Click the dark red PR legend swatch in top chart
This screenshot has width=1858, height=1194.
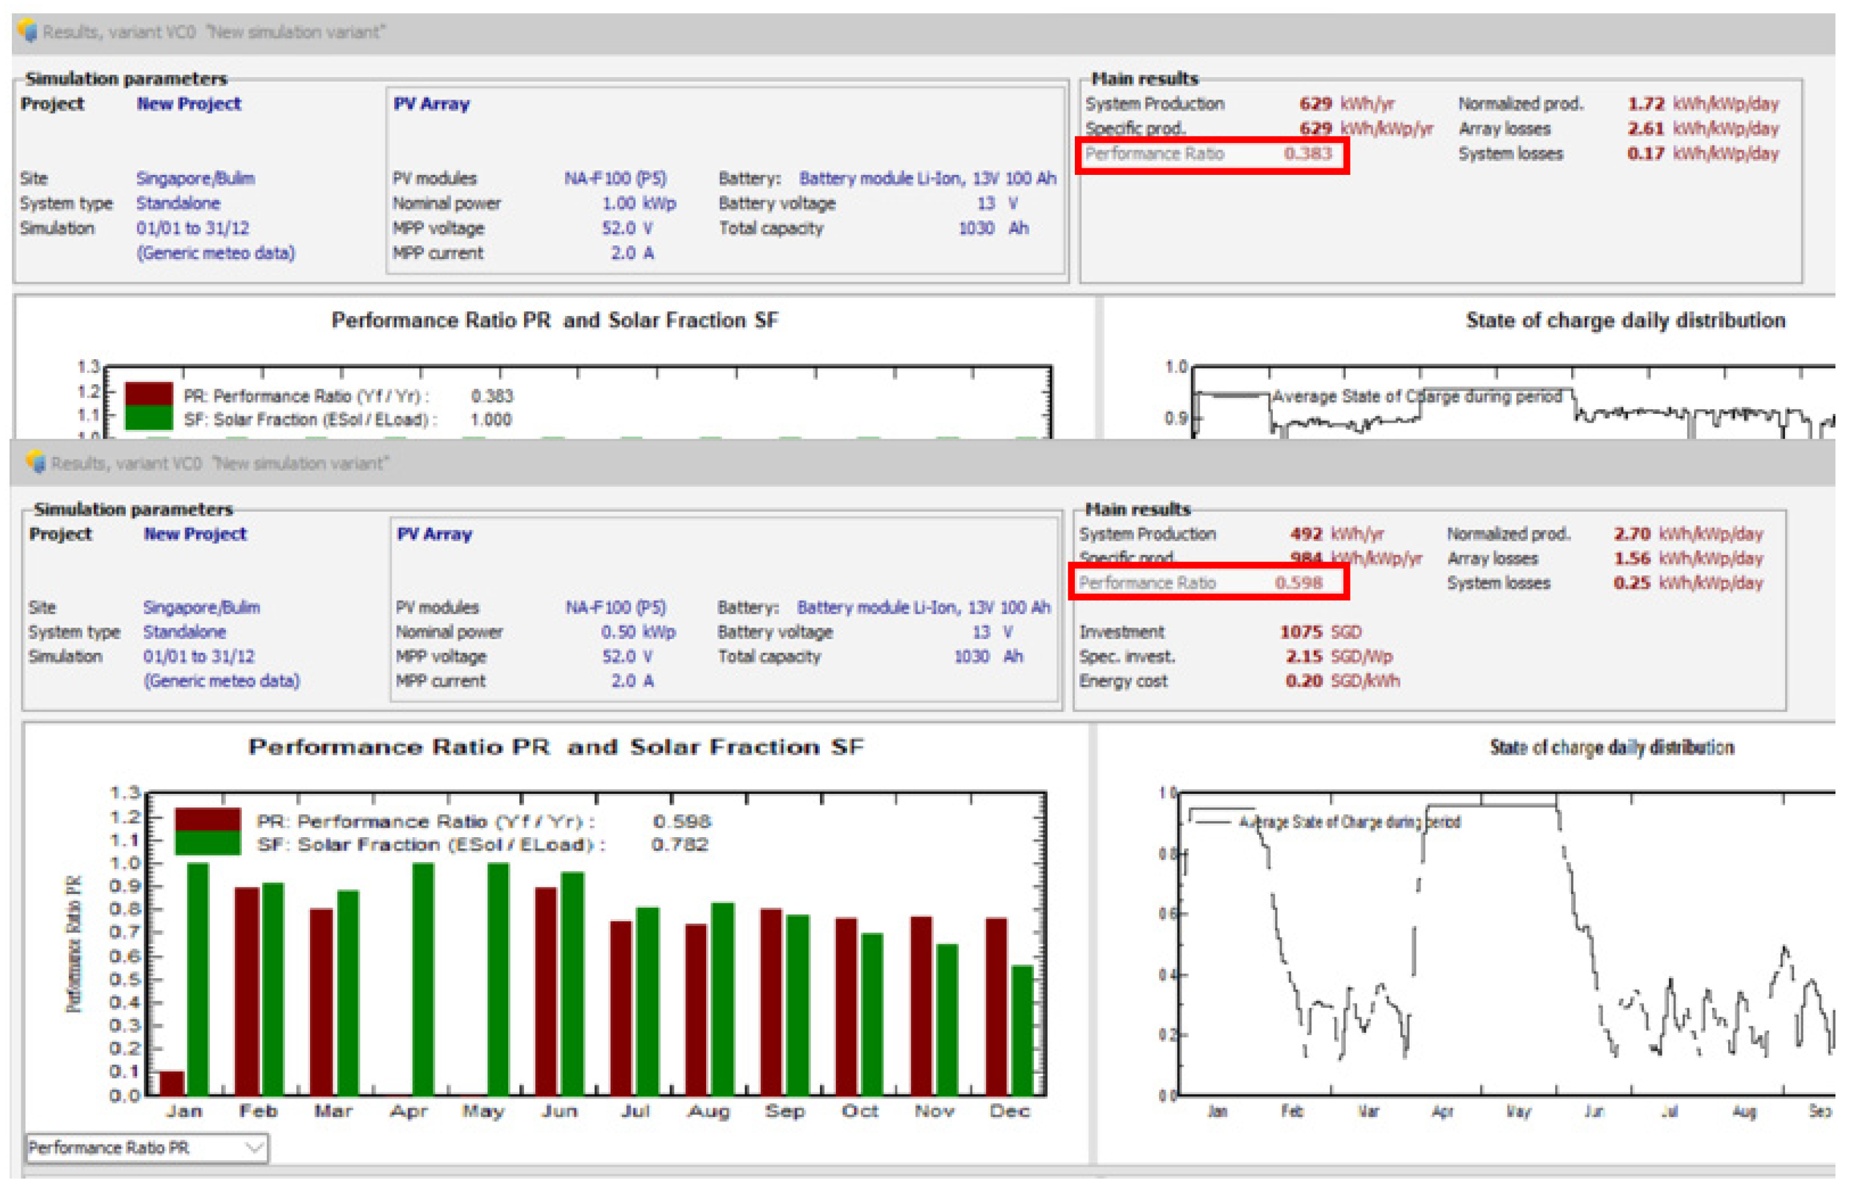tap(148, 395)
